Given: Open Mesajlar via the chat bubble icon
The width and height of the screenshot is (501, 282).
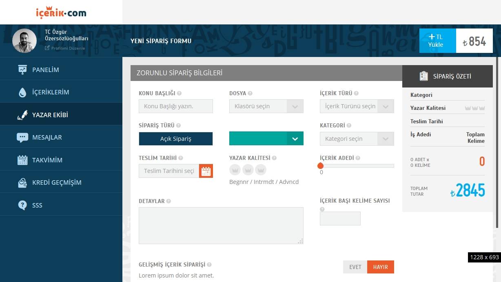Looking at the screenshot, I should point(22,137).
